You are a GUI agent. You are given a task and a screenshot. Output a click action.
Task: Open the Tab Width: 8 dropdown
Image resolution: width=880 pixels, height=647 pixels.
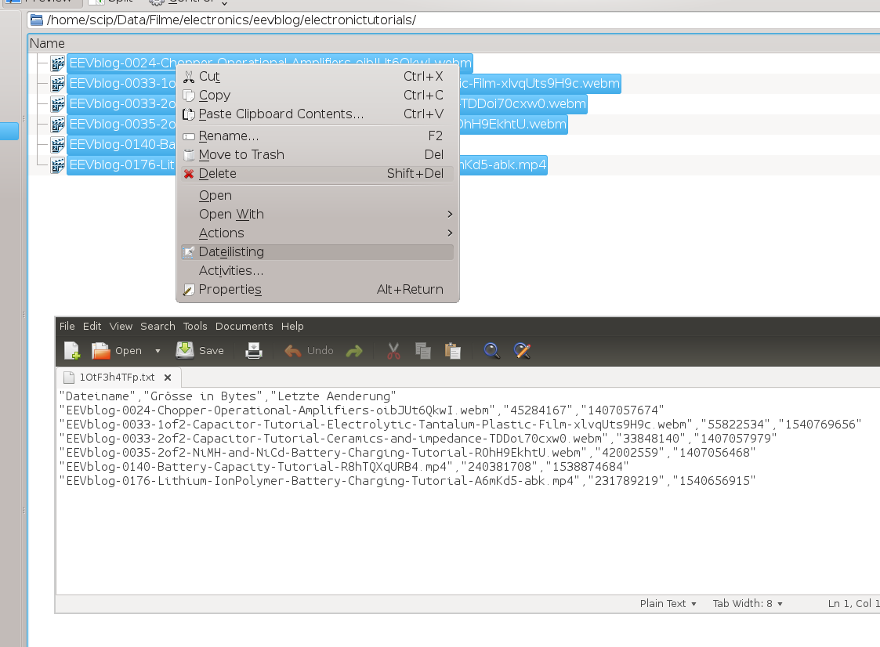(x=748, y=604)
